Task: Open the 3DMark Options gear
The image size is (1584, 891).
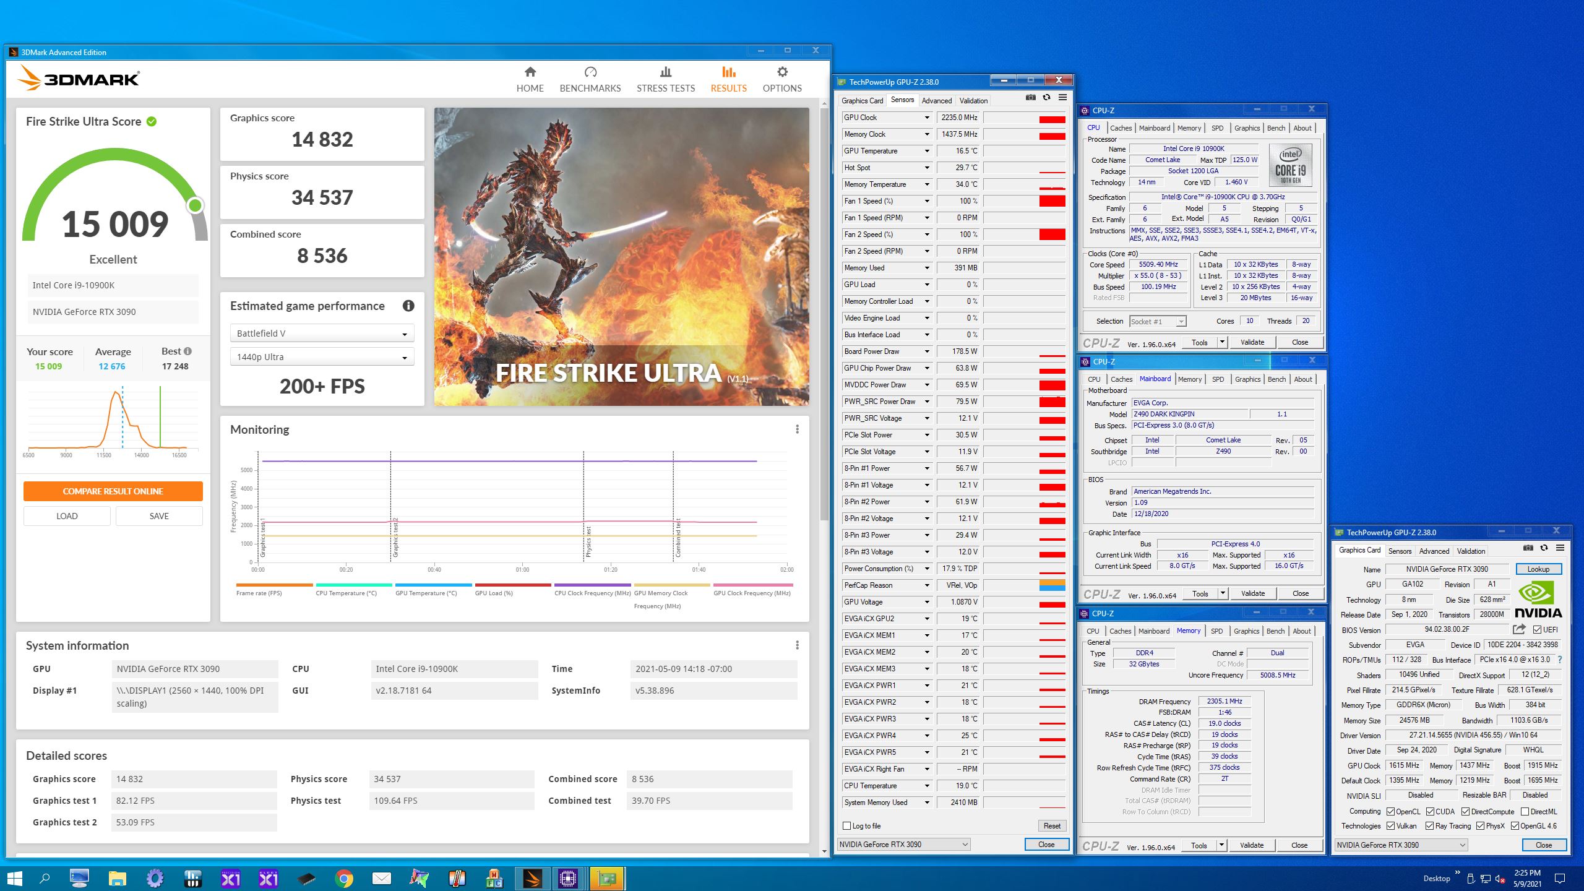Action: (782, 72)
